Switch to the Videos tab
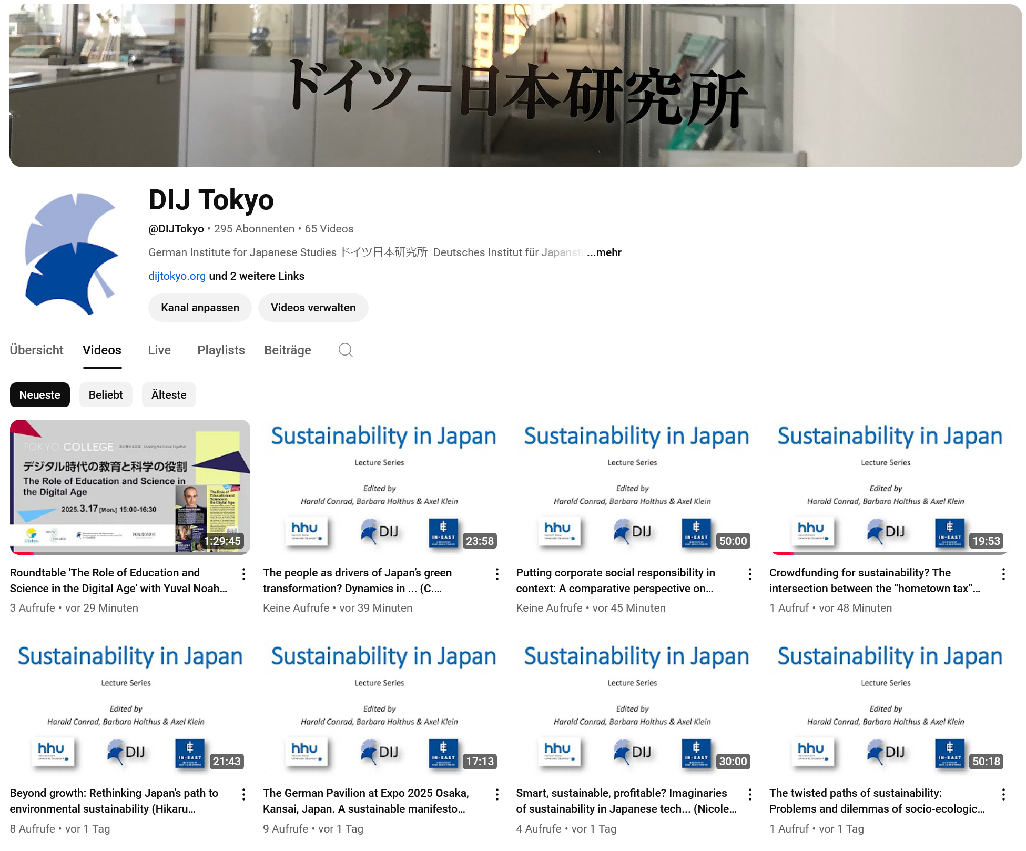Screen dimensions: 1026x851 point(102,350)
